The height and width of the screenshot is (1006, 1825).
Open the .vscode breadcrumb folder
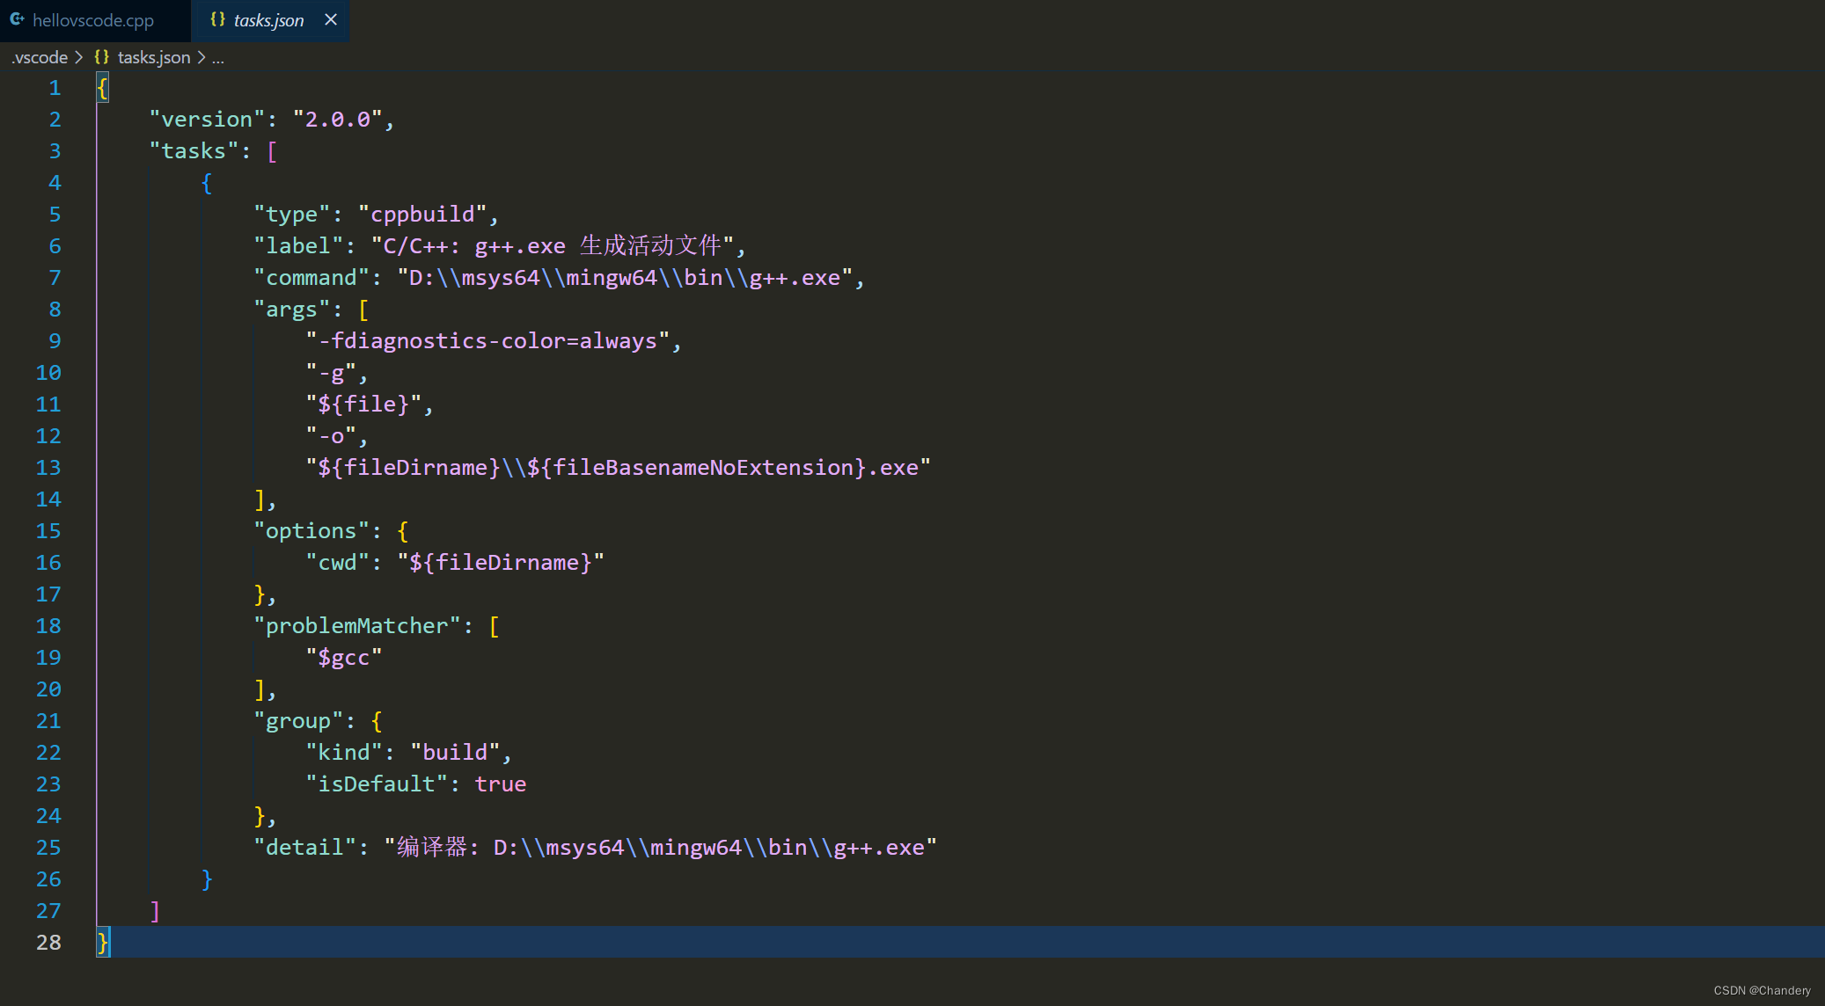coord(39,57)
